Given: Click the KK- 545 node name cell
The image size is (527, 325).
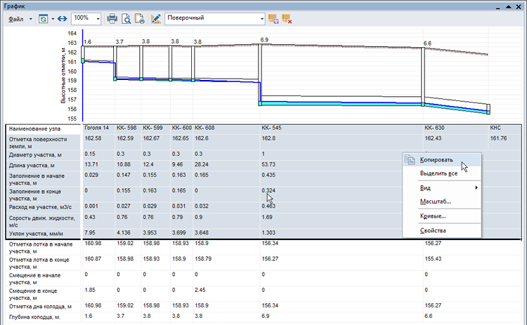Looking at the screenshot, I should pos(271,128).
